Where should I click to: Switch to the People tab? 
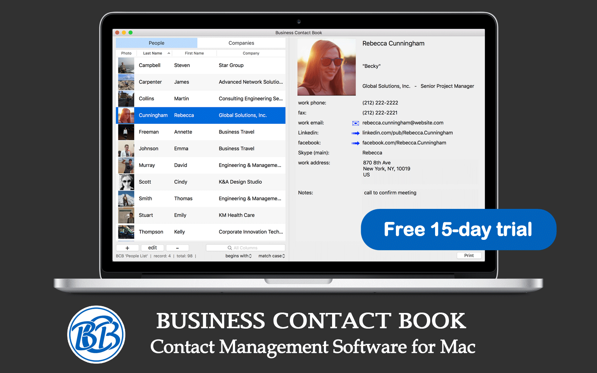[156, 43]
